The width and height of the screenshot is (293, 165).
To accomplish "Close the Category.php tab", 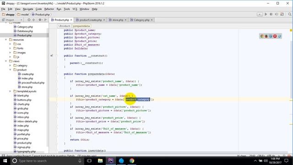I will click(152, 20).
